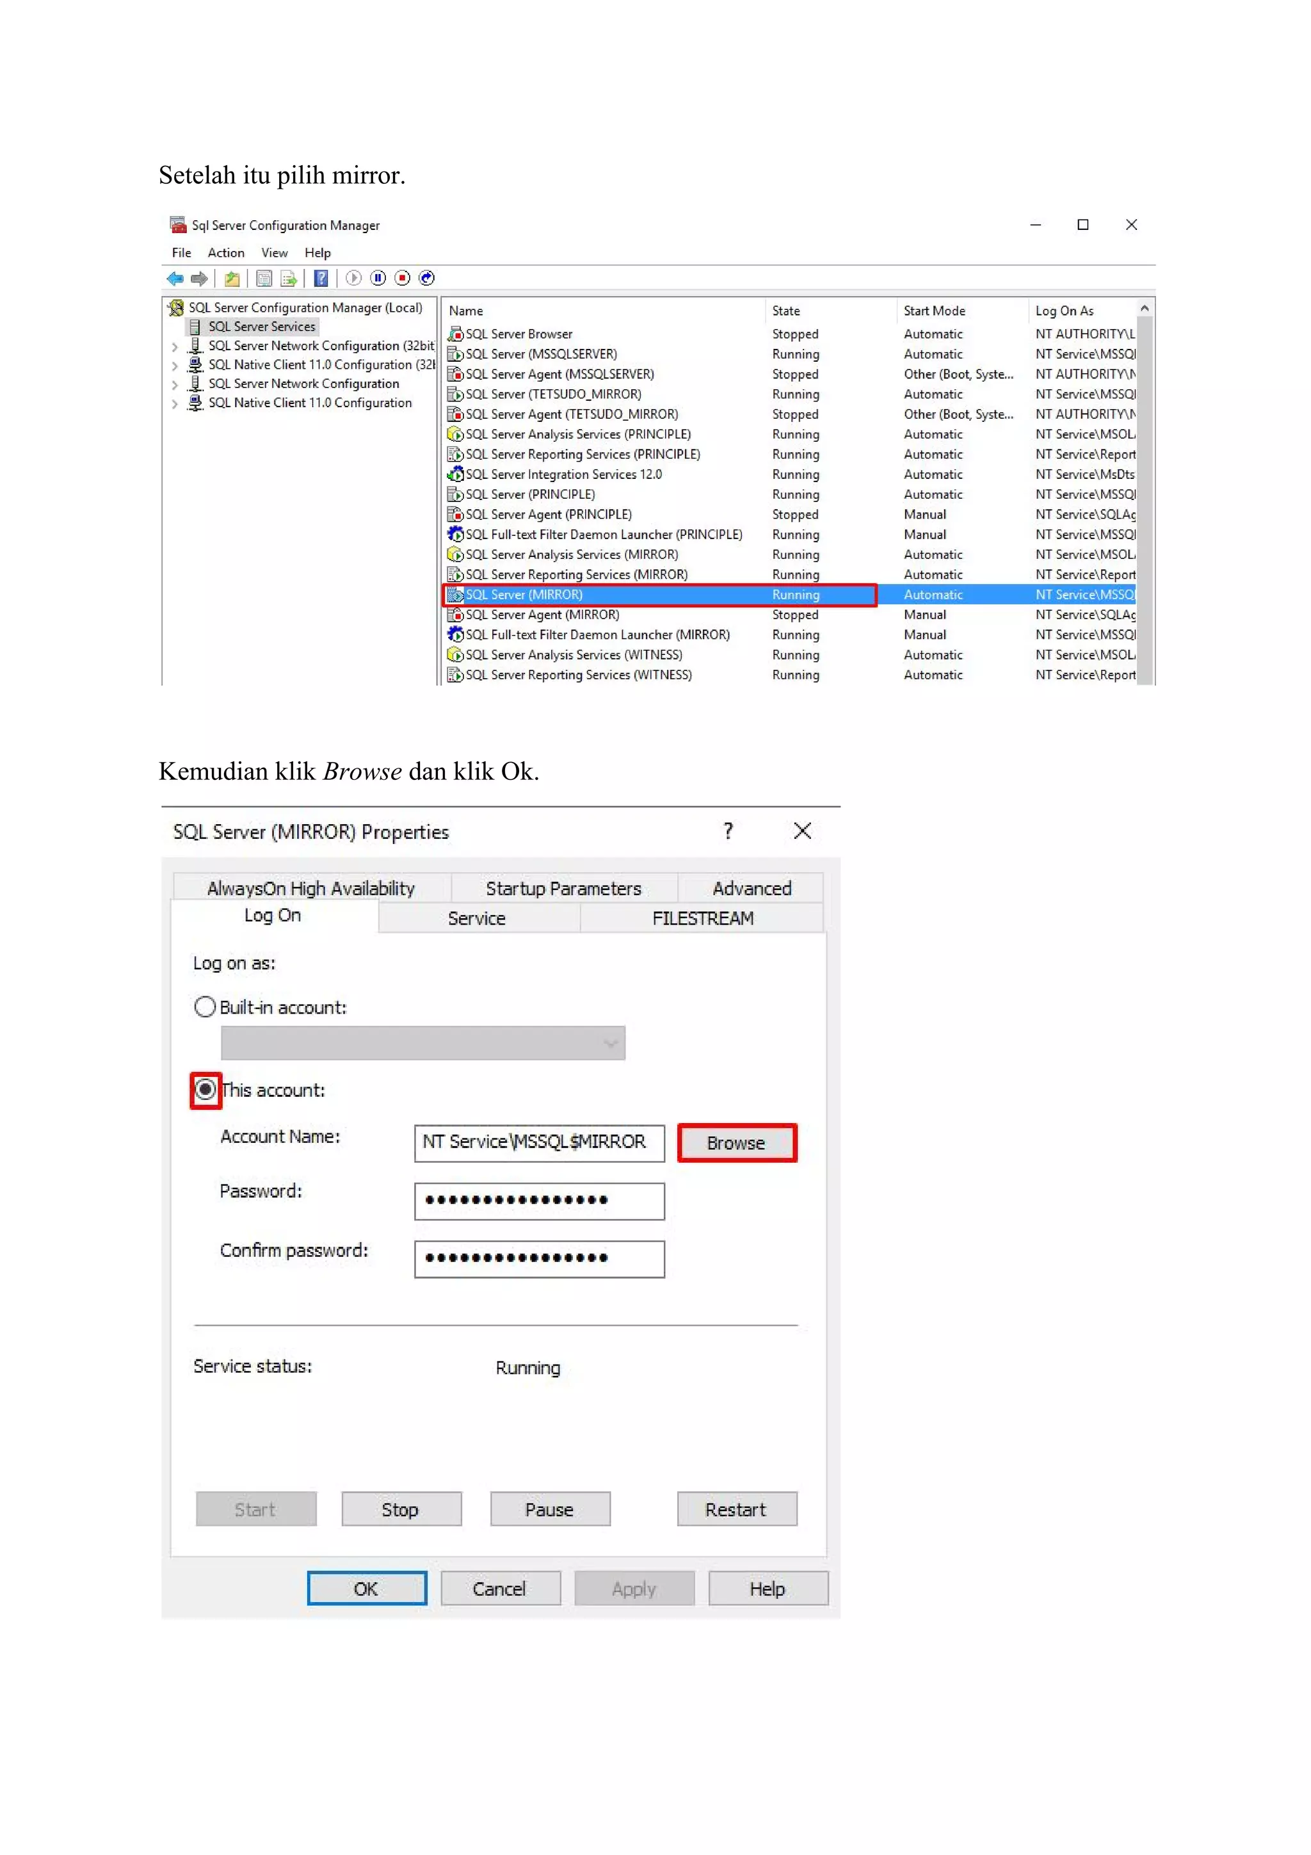Click the Cancel button in Properties dialog

500,1589
